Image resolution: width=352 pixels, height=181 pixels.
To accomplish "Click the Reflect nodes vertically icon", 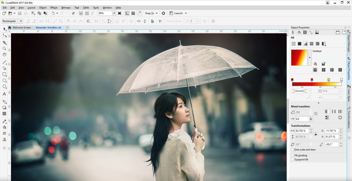I will click(145, 21).
